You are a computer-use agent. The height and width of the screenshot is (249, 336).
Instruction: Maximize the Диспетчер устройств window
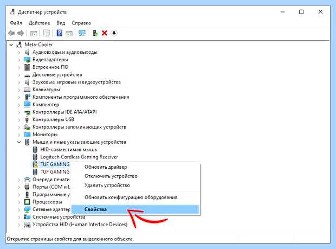click(301, 12)
